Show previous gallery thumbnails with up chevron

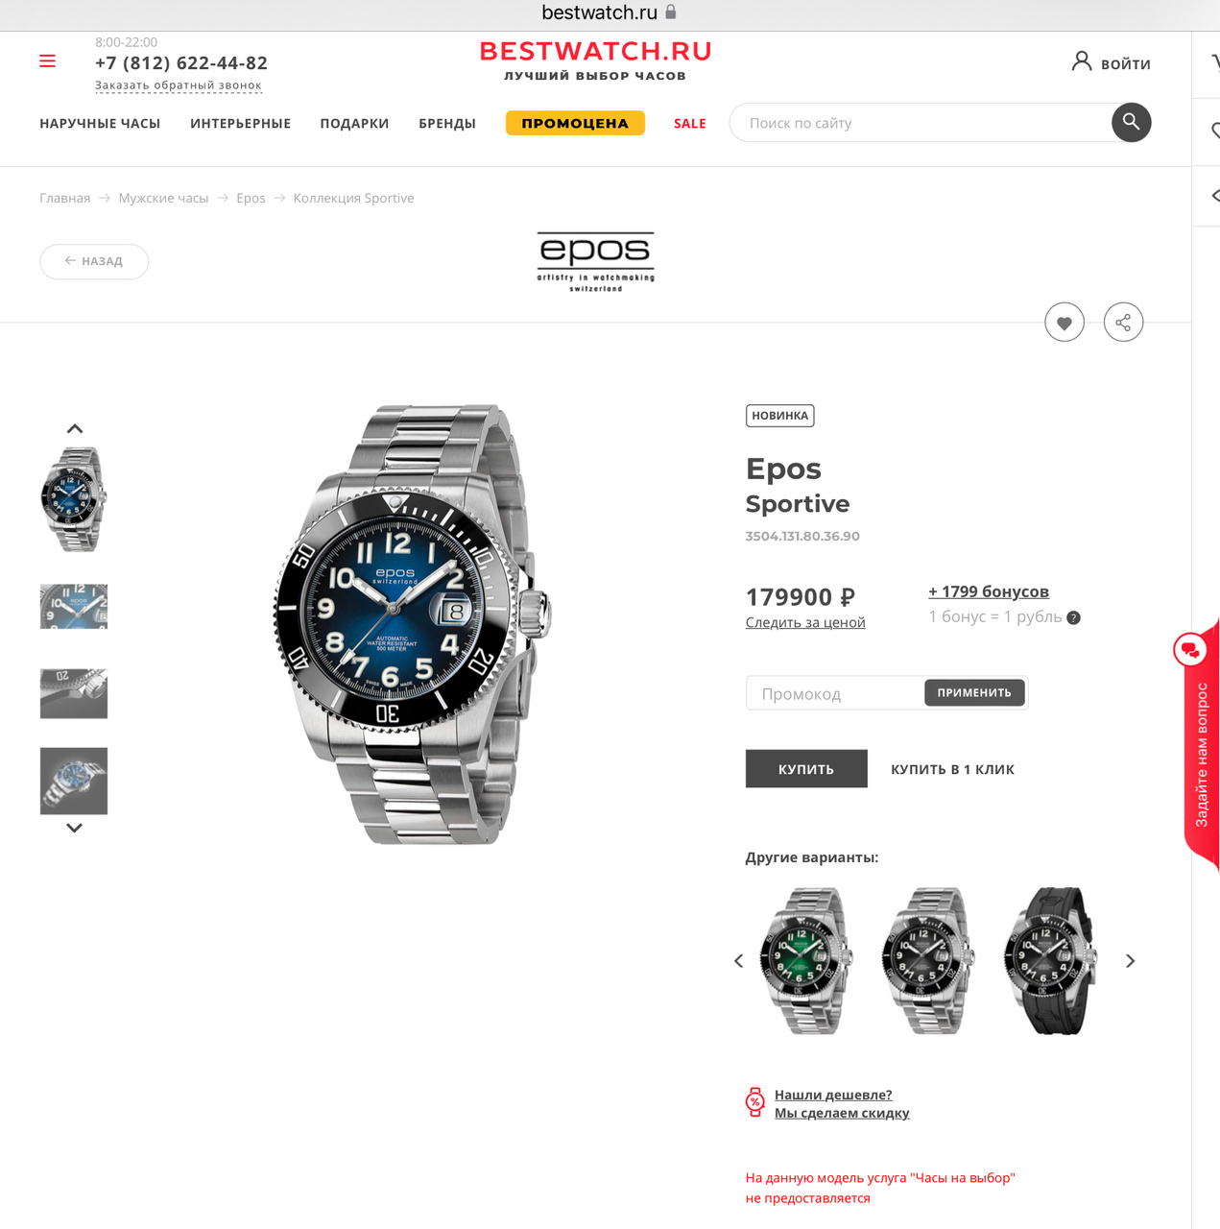point(74,429)
